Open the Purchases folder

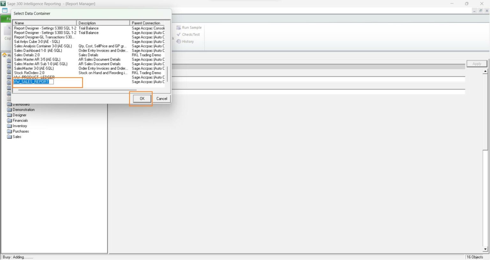[20, 131]
